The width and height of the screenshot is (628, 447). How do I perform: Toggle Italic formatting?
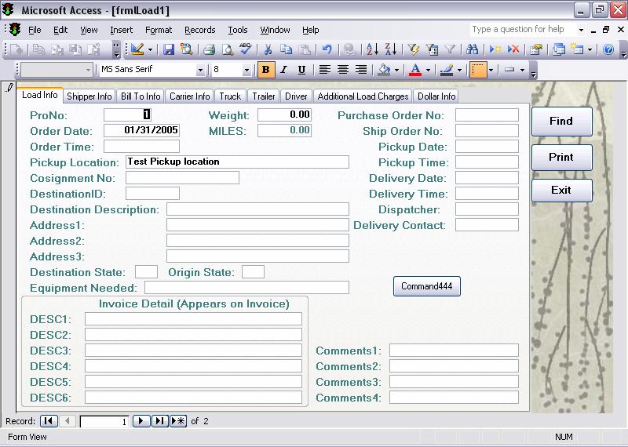click(283, 70)
